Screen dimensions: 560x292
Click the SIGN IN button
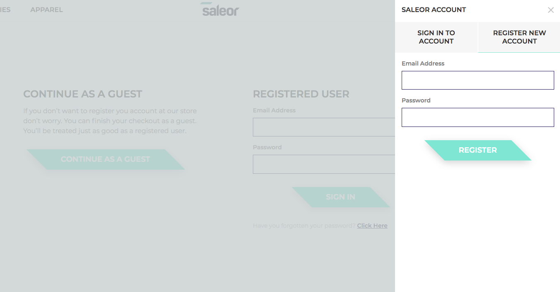tap(340, 197)
